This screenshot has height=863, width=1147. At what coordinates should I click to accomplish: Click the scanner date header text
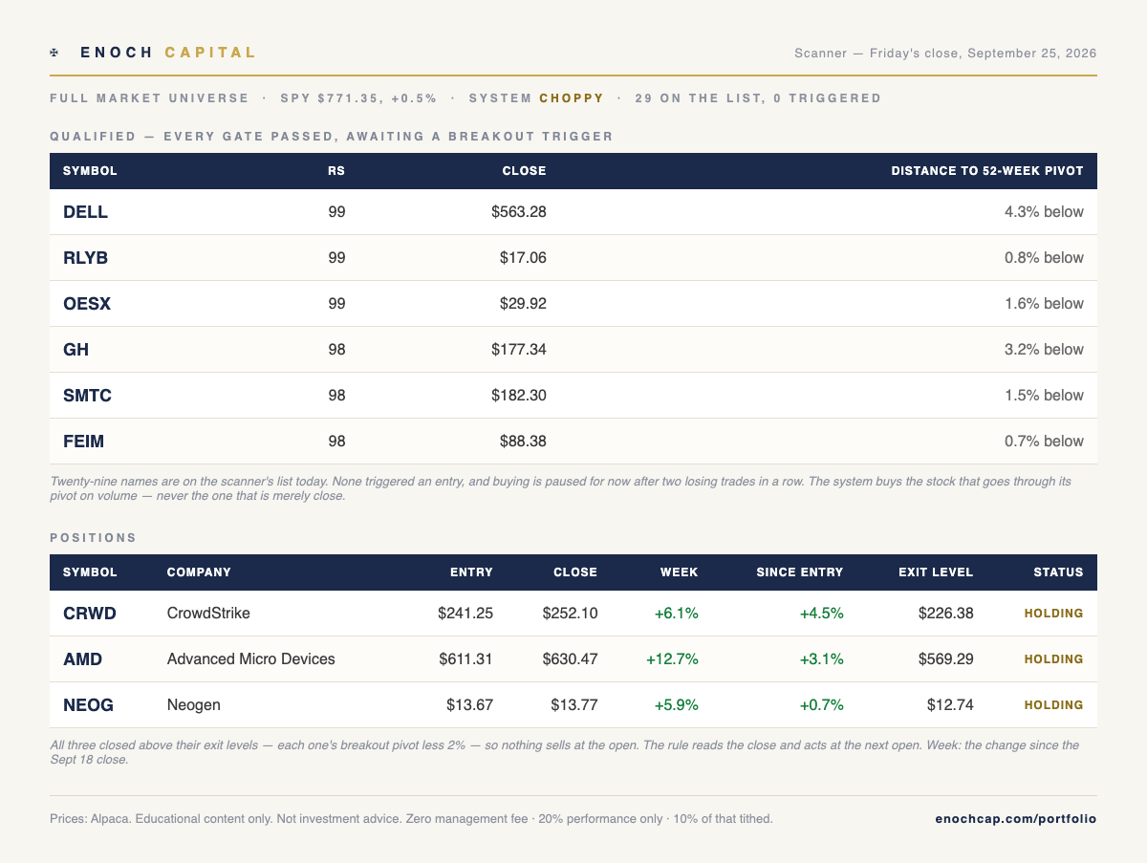coord(945,54)
